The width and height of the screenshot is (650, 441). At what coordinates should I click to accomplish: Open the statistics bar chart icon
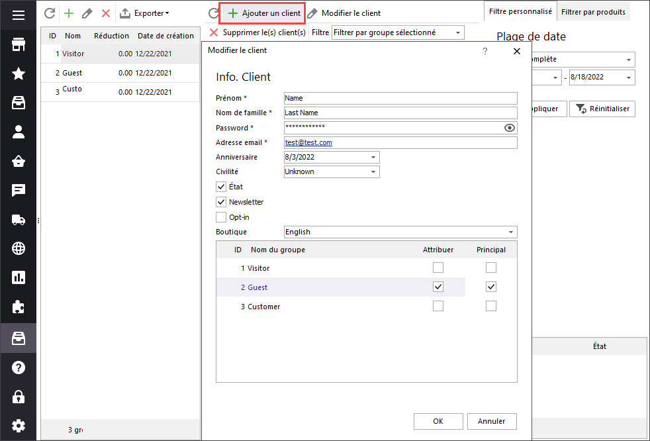click(x=19, y=277)
